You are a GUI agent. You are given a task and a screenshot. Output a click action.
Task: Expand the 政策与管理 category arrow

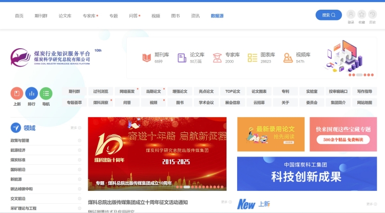(80, 141)
